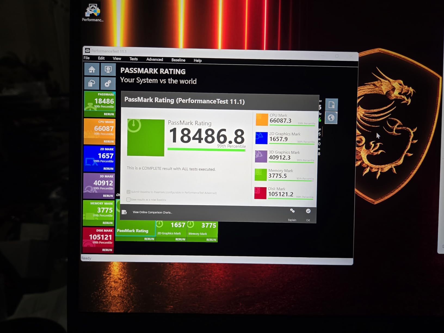This screenshot has height=333, width=444.
Task: Open the Tests menu
Action: pos(133,59)
